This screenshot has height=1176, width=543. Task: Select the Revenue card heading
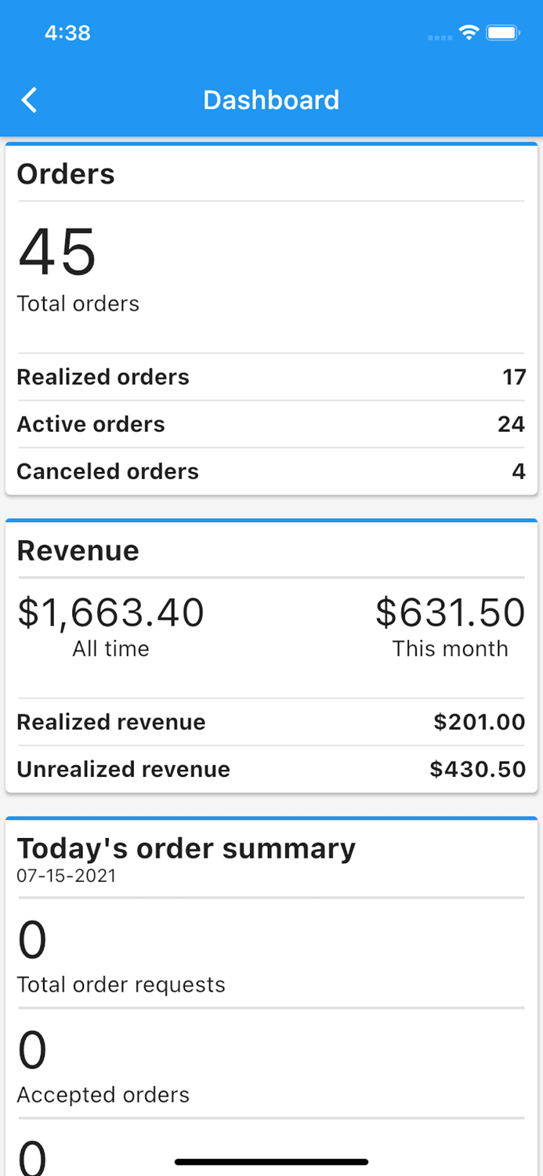pos(78,550)
